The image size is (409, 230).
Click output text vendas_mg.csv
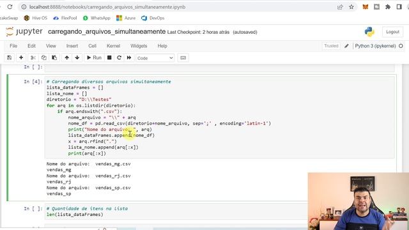(113, 164)
